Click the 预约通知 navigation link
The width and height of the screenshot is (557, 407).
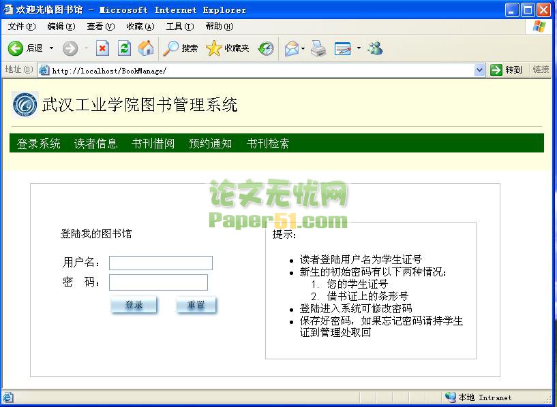point(211,143)
